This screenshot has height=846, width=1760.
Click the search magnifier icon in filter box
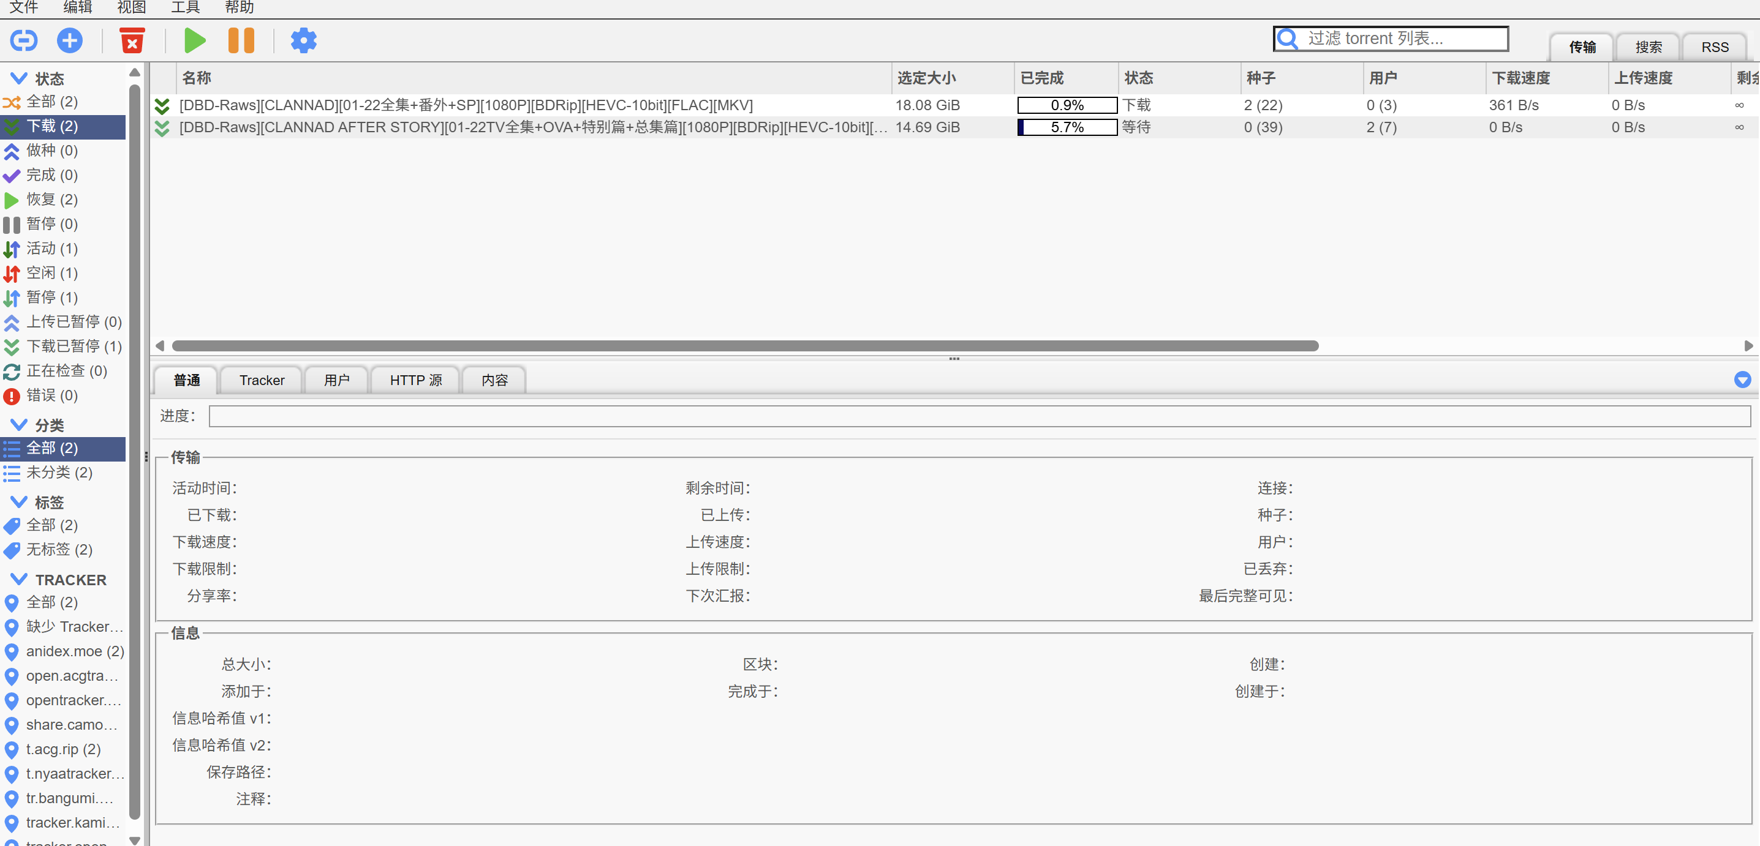tap(1288, 39)
